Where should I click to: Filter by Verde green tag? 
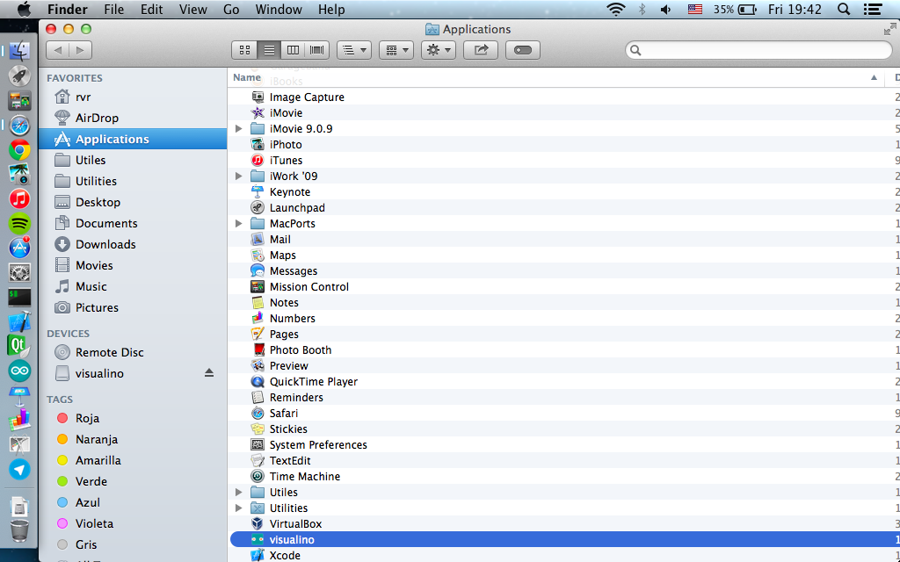click(133, 481)
